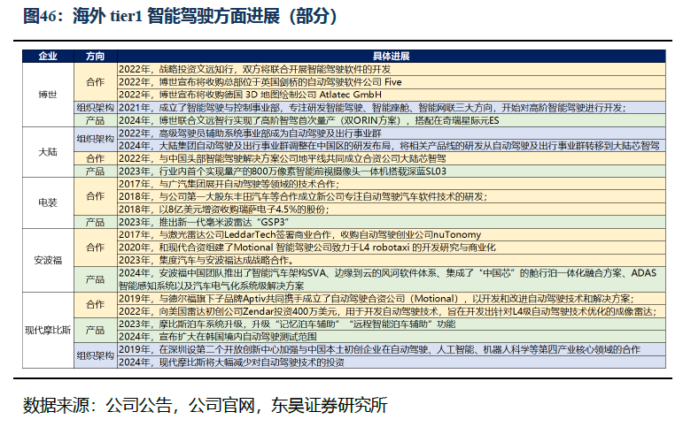The height and width of the screenshot is (427, 683).
Task: Click the 2021年 智能驾驶与控制事业部 row
Action: click(x=392, y=108)
